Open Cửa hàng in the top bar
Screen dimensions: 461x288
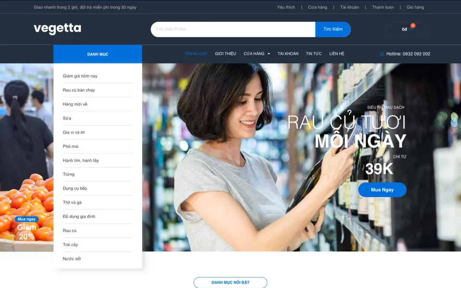(317, 7)
